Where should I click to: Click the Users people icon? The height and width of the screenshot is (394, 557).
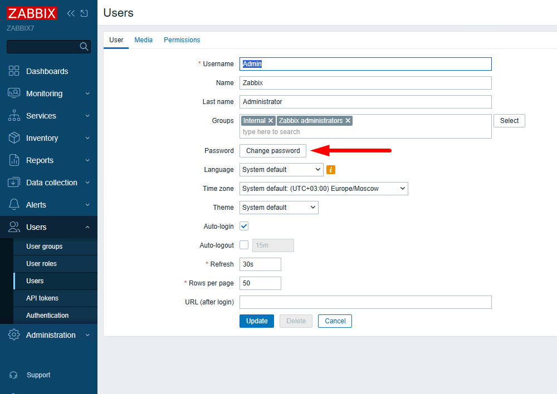(x=14, y=227)
